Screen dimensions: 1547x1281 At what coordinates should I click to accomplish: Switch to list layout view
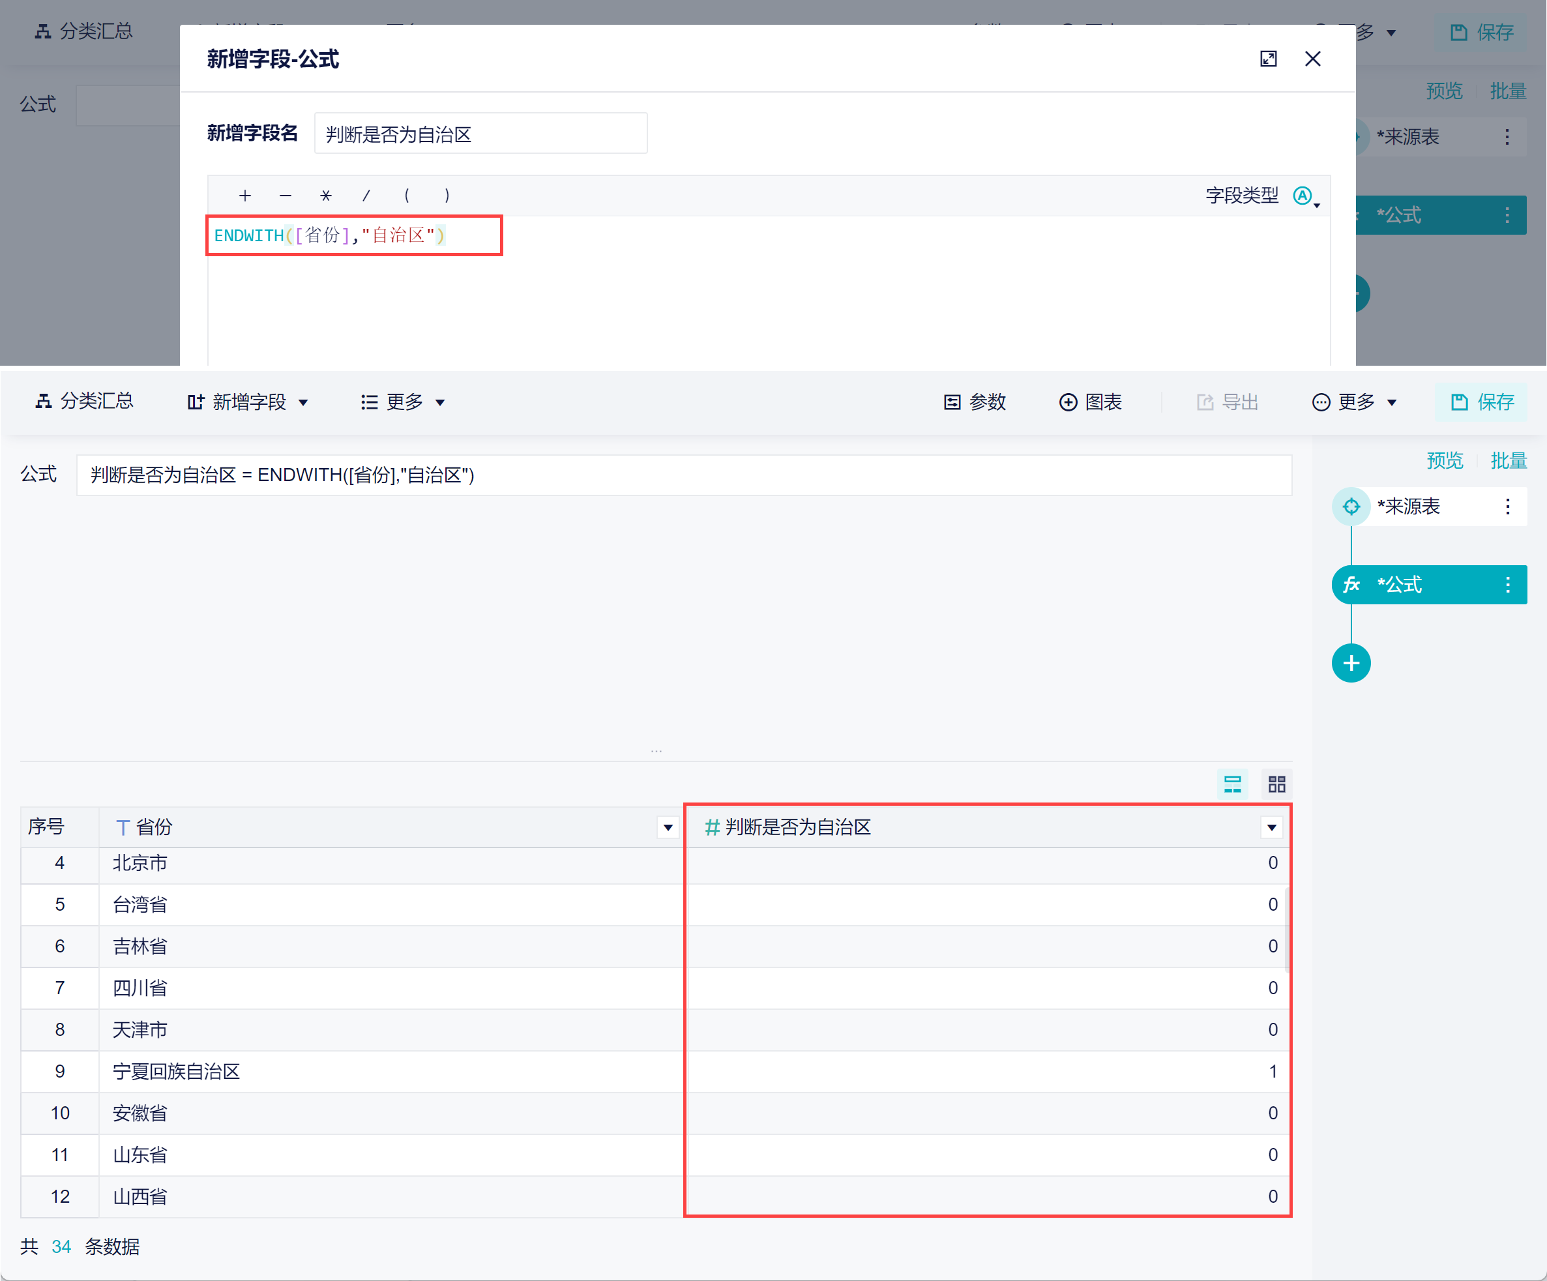[1232, 784]
